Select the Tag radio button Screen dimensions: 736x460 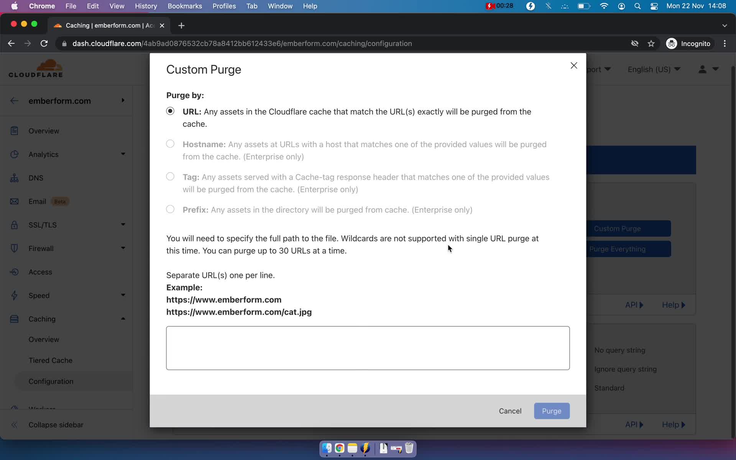tap(170, 176)
